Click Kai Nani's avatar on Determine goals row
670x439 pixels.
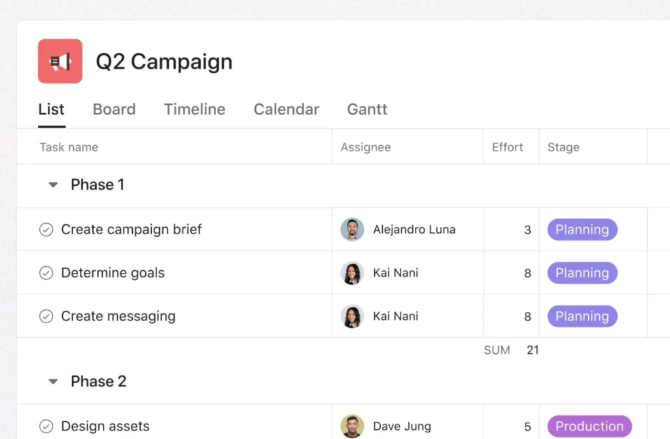(351, 273)
